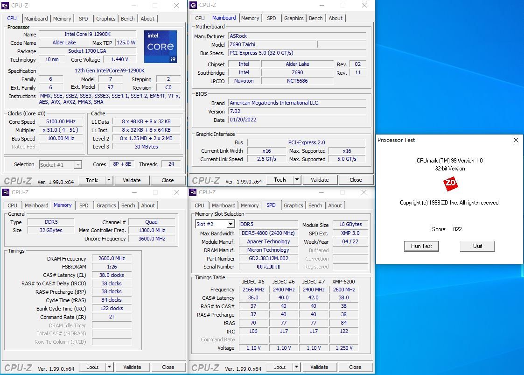Click the Command Rate value 2T

(x=112, y=317)
